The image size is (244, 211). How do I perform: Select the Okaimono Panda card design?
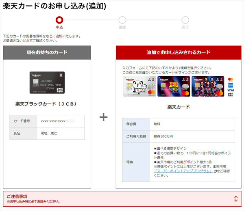(140, 86)
